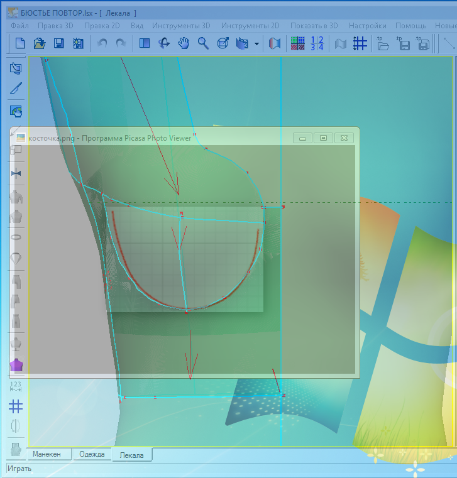Screen dimensions: 457x478
Task: Click the garment display icon in the toolbar
Action: click(x=242, y=43)
